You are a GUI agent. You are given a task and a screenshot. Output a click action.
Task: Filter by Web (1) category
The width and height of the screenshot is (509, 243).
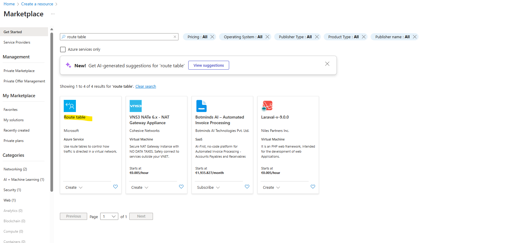(x=9, y=200)
